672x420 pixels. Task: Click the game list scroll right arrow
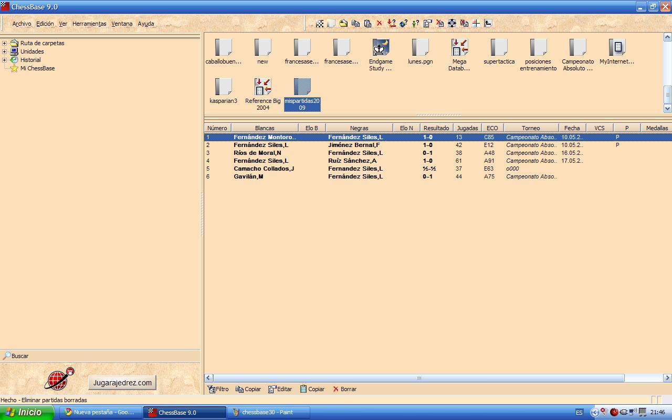(x=668, y=377)
